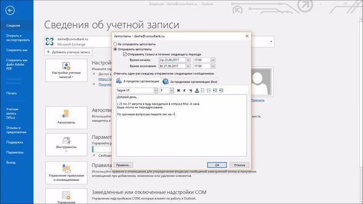Open Настройка учетных записей tile
Viewport: 363px width, 204px height.
click(x=66, y=70)
